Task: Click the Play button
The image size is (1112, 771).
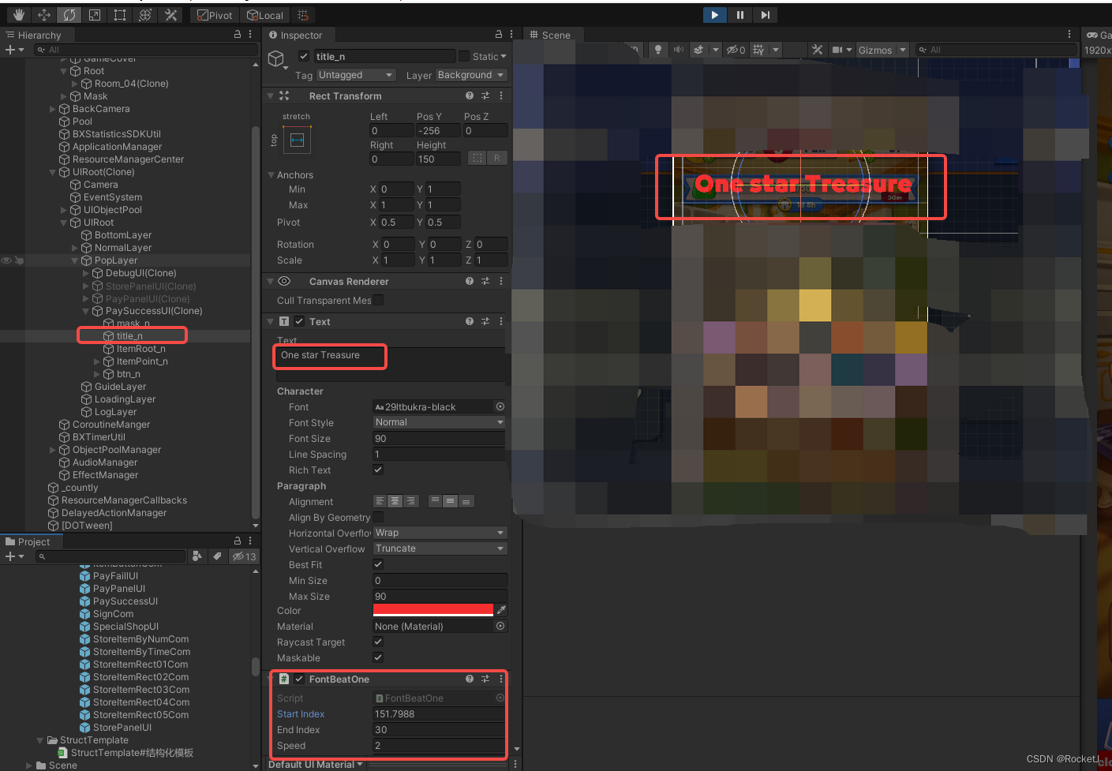Action: click(x=714, y=15)
